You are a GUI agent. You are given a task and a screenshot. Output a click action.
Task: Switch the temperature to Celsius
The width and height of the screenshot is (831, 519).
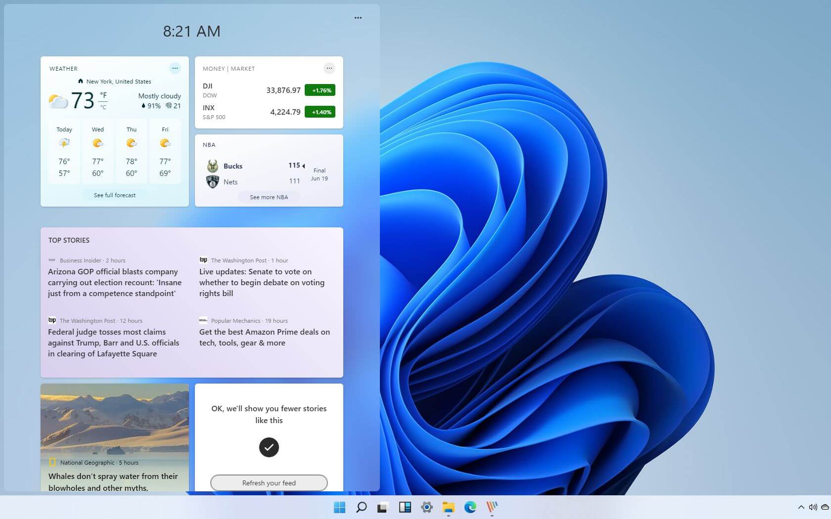click(x=103, y=107)
